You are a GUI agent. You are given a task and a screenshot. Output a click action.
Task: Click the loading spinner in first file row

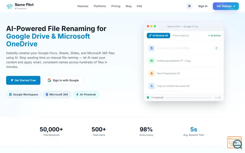pyautogui.click(x=217, y=48)
